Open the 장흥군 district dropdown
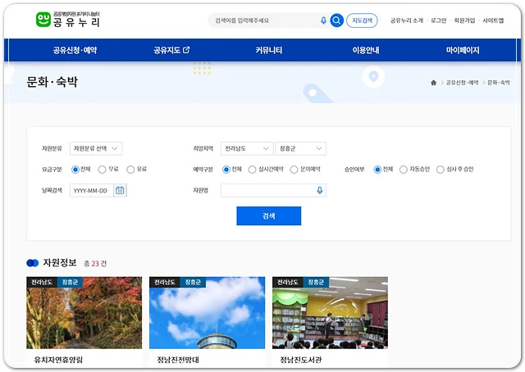The width and height of the screenshot is (525, 372). click(300, 148)
